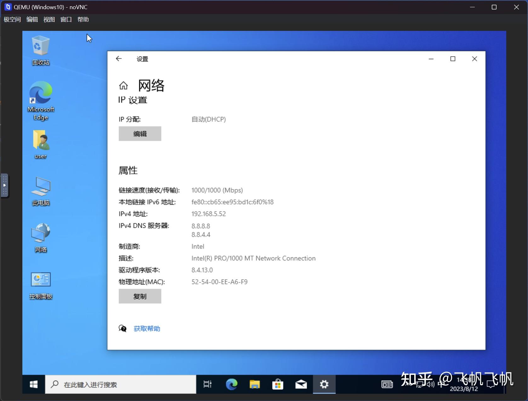Open the 网络 desktop shortcut

[40, 236]
